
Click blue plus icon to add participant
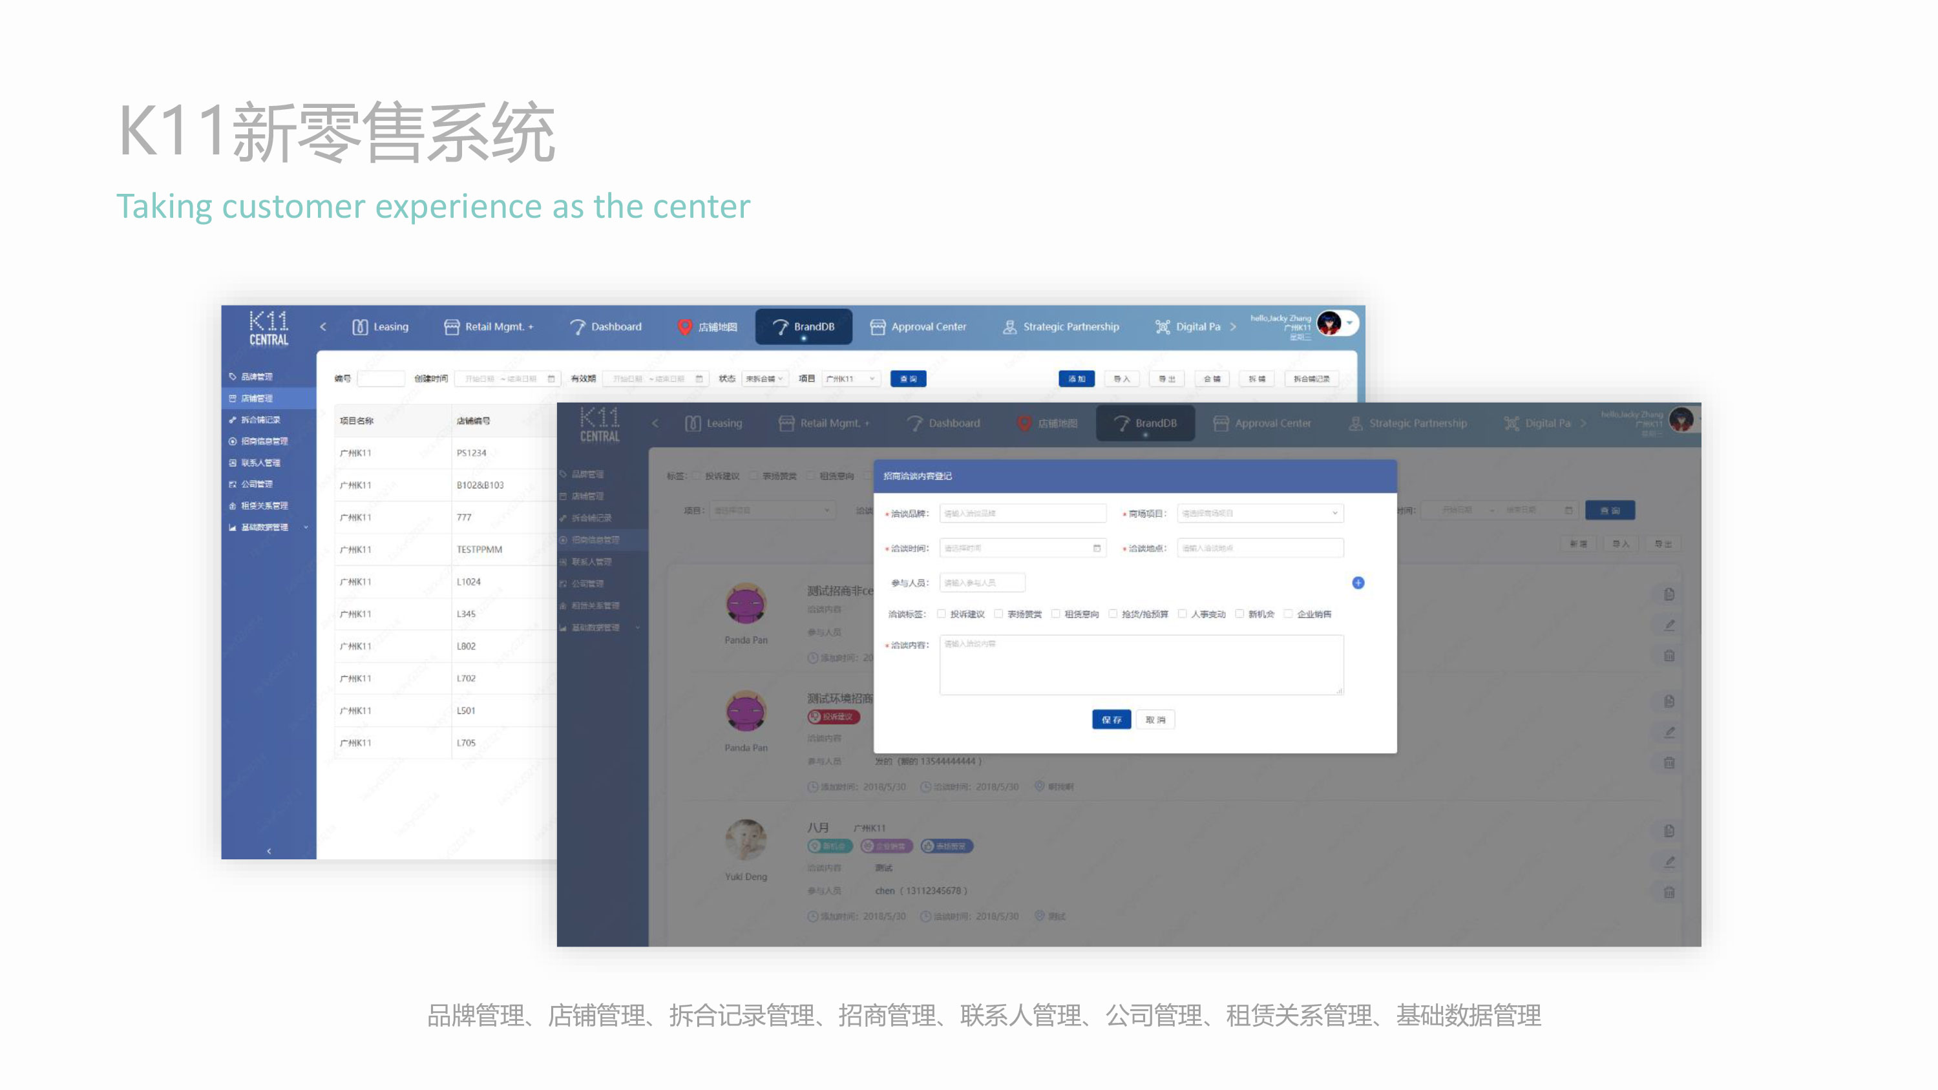coord(1358,582)
